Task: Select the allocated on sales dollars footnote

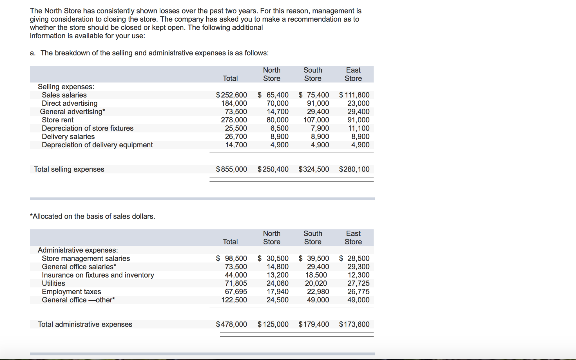Action: pyautogui.click(x=92, y=216)
